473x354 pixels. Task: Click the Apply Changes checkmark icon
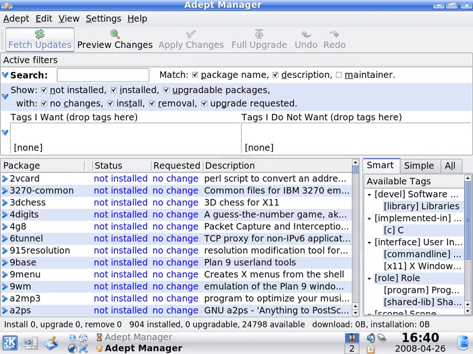pyautogui.click(x=191, y=34)
